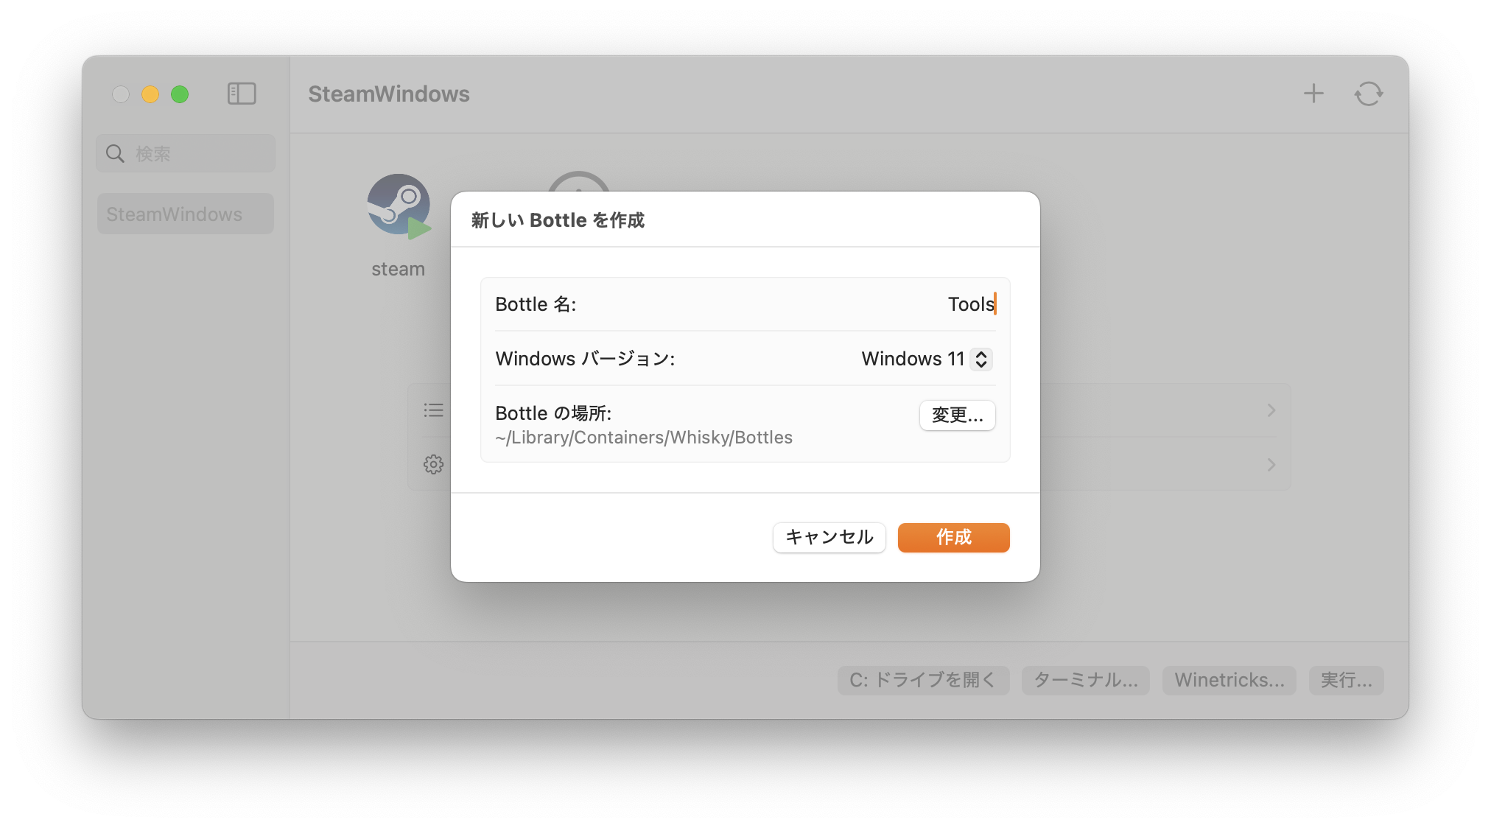Toggle the sidebar panel icon
The width and height of the screenshot is (1491, 828).
pyautogui.click(x=242, y=94)
